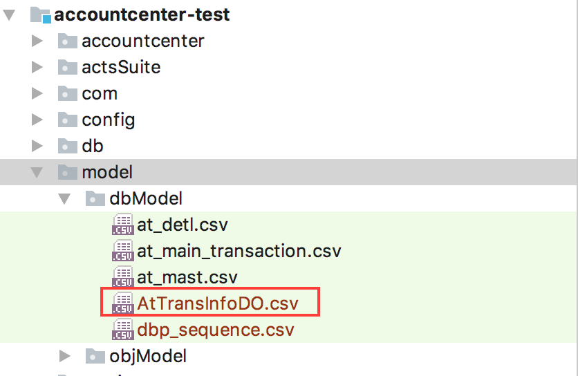Screen dimensions: 578x376
Task: Collapse the accountcenter-test root arrow
Action: (9, 15)
